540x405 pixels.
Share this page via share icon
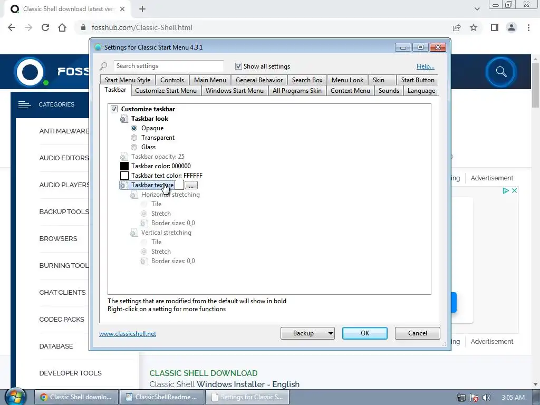coord(457,27)
